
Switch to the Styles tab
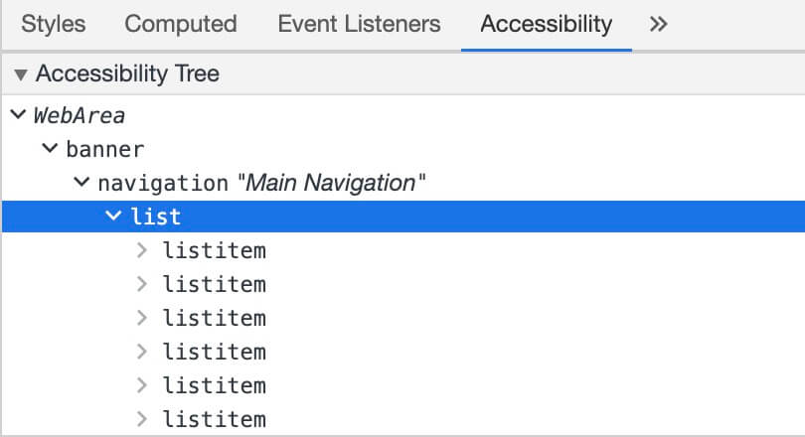tap(54, 24)
